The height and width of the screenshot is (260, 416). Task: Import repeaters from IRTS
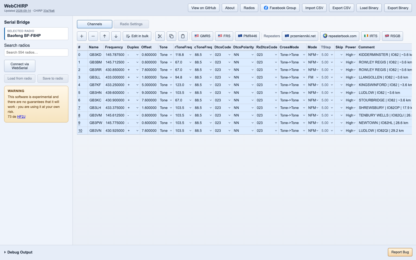(x=371, y=36)
